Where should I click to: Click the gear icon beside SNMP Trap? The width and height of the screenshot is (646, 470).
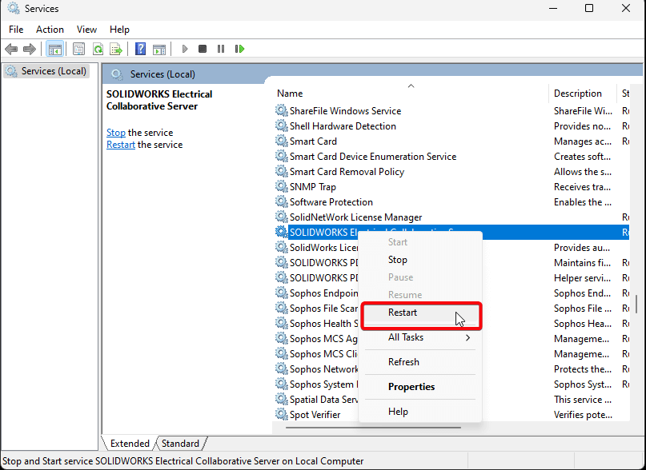click(x=282, y=186)
